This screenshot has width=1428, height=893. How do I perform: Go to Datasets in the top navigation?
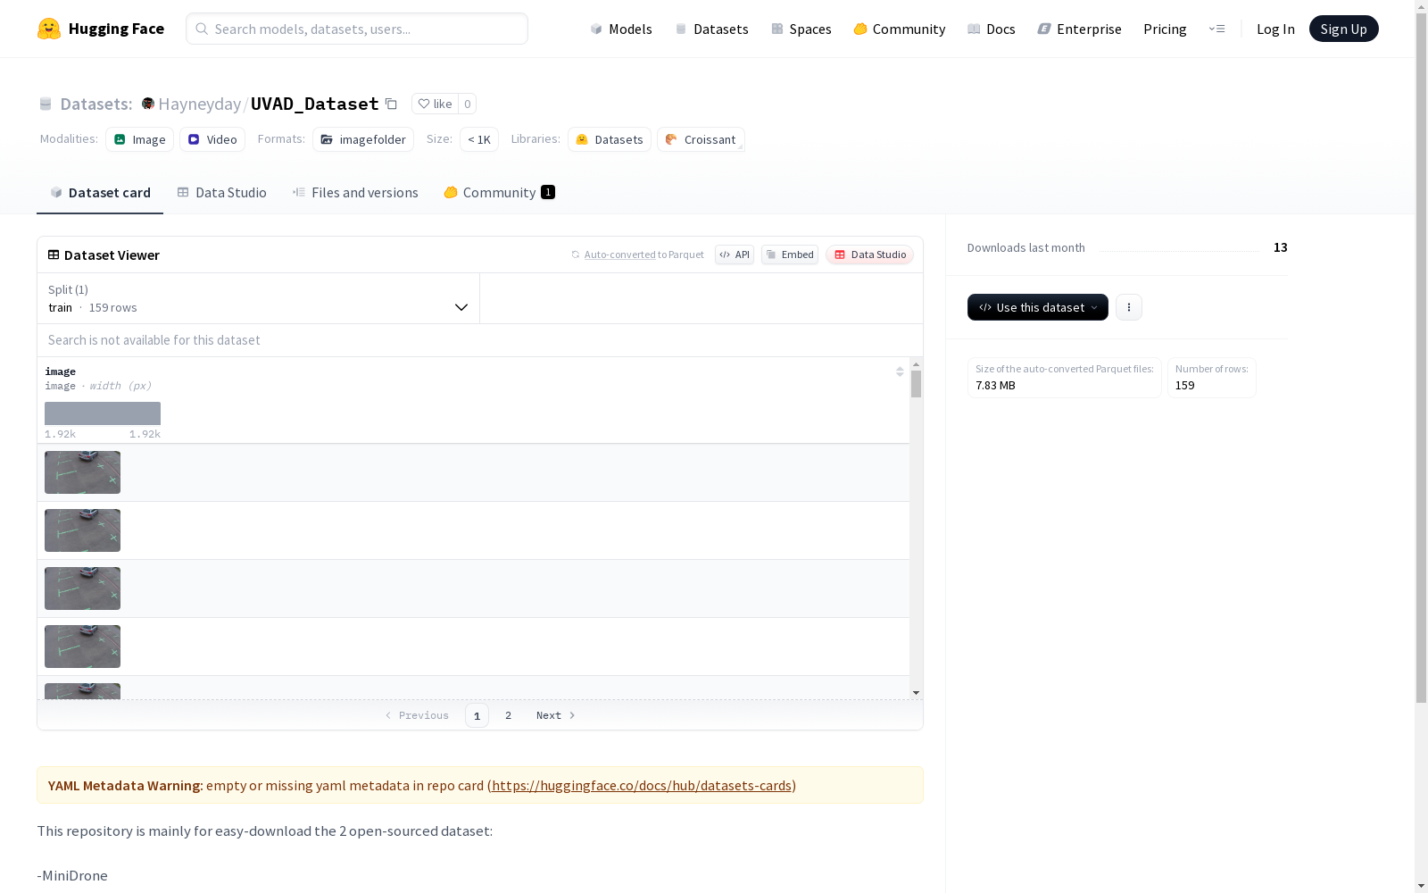pyautogui.click(x=711, y=29)
